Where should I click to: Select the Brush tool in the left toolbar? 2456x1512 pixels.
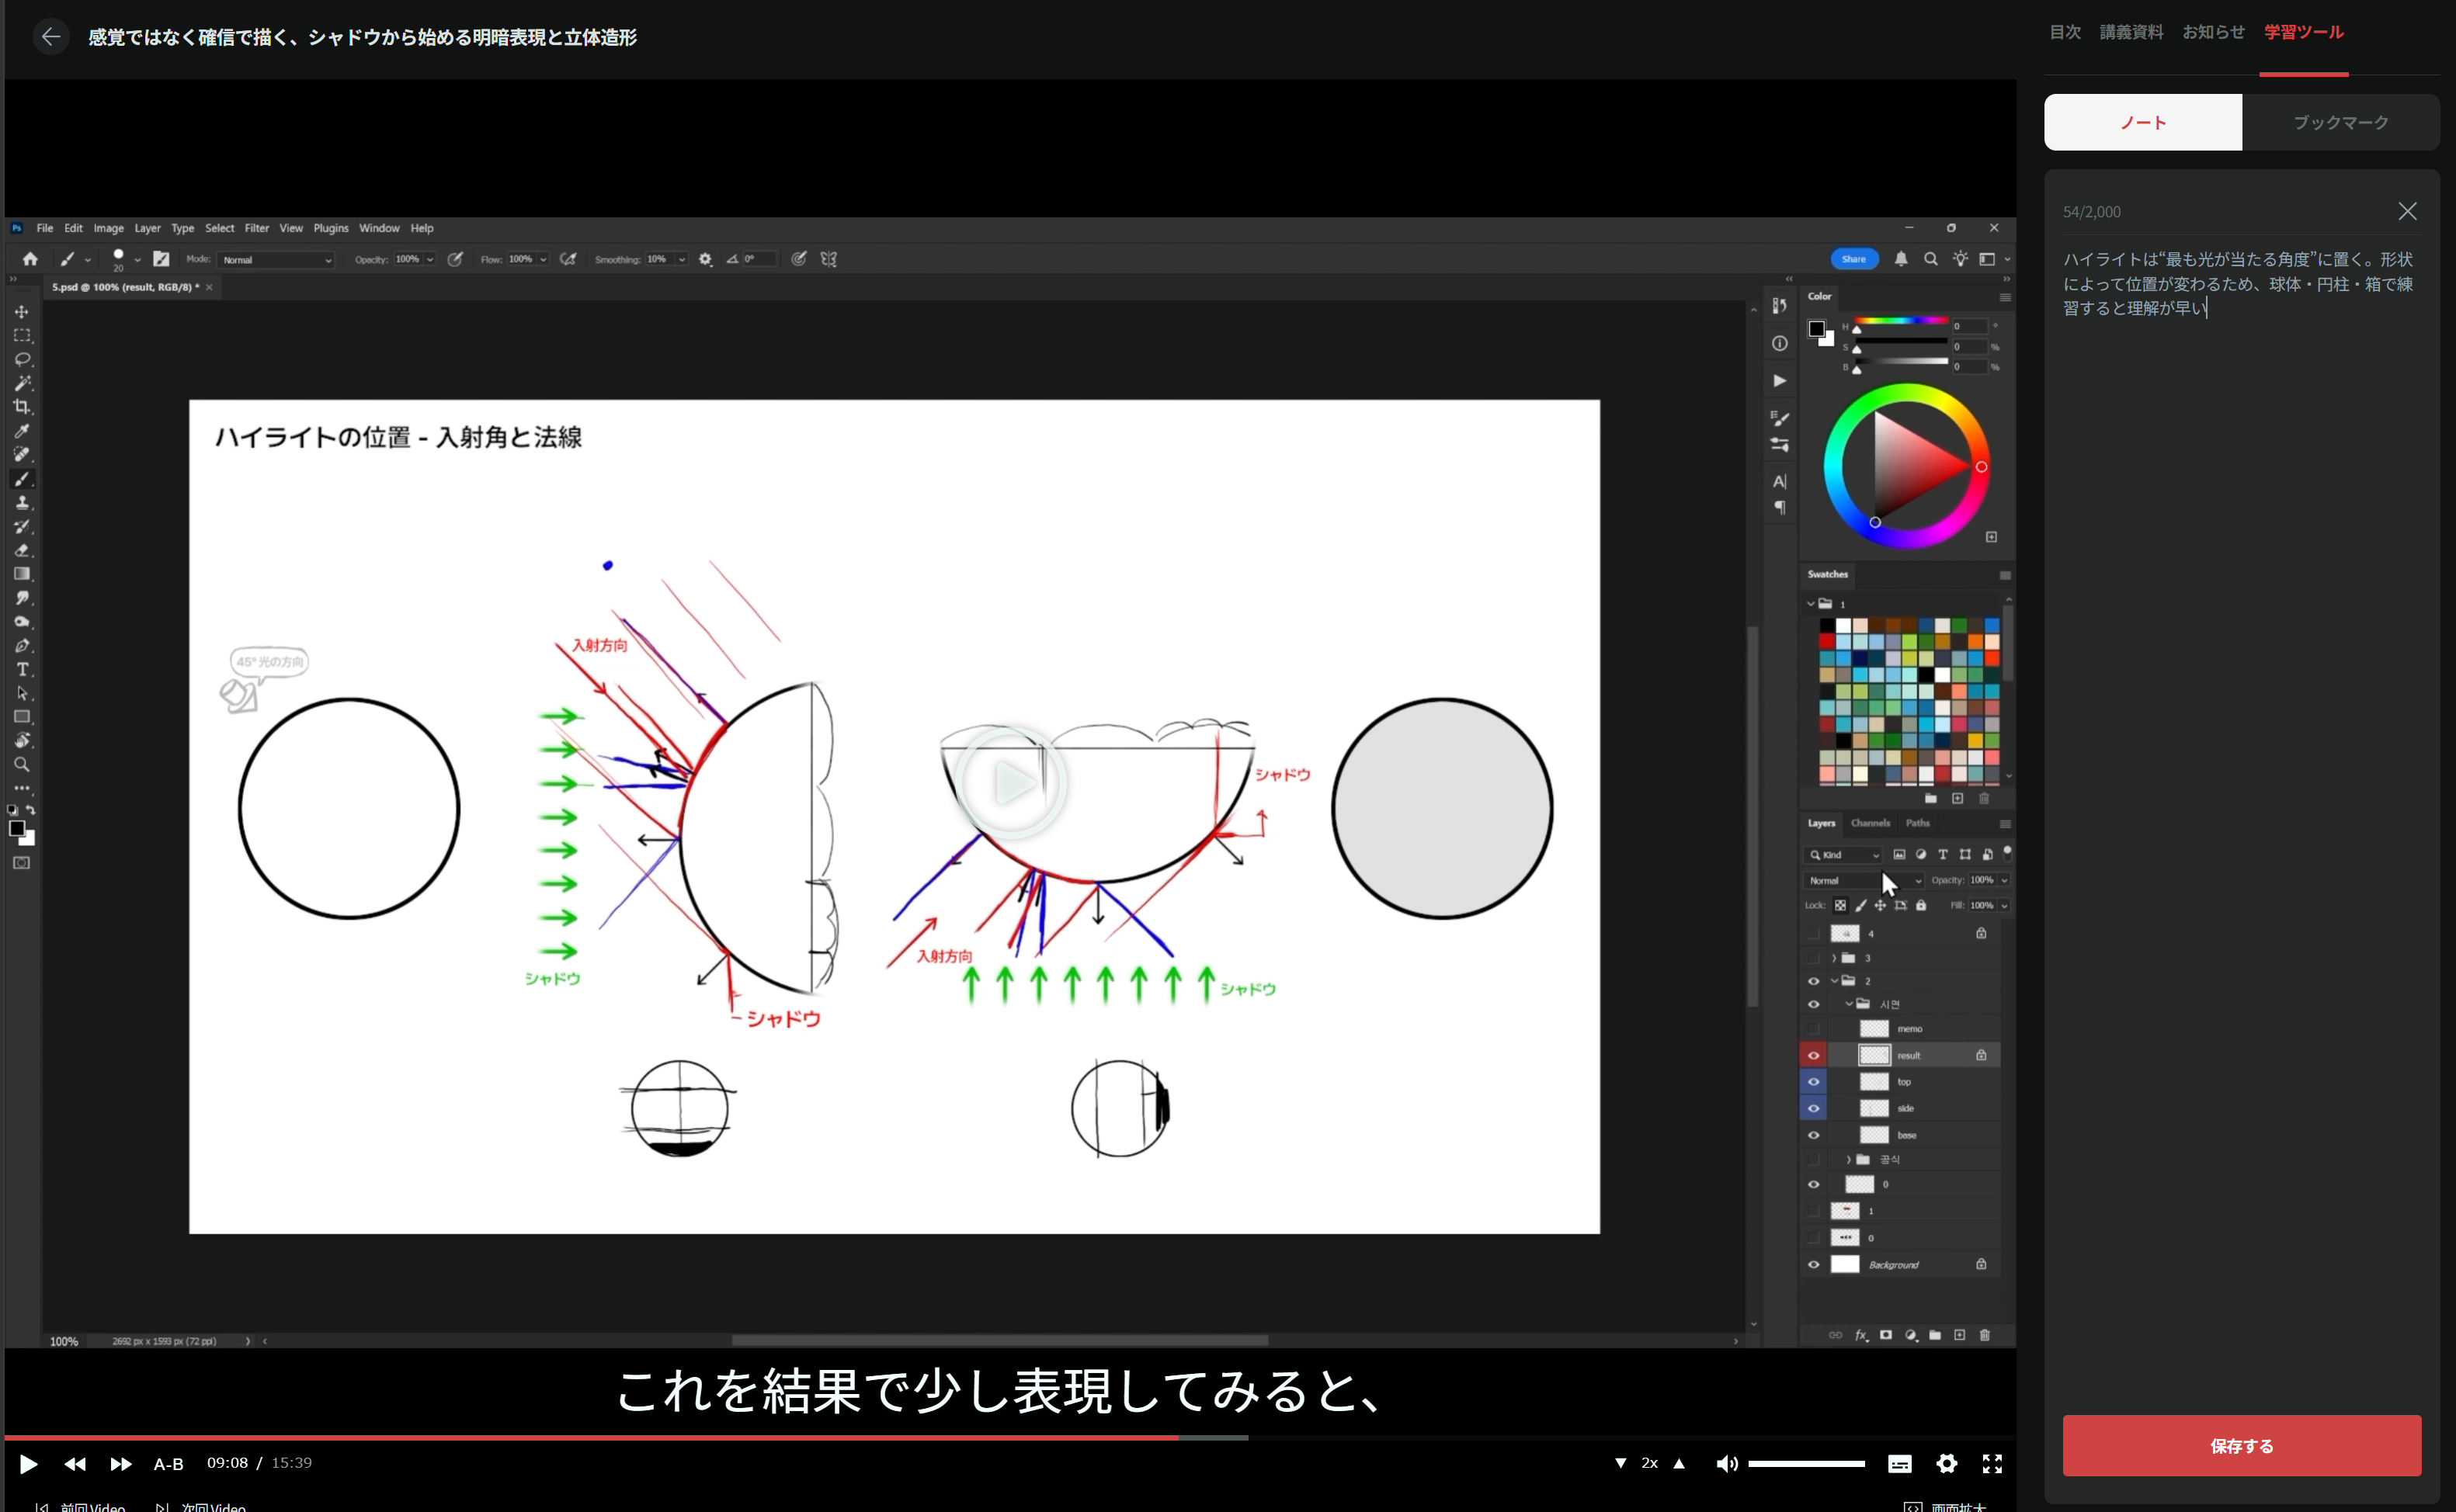[x=21, y=479]
